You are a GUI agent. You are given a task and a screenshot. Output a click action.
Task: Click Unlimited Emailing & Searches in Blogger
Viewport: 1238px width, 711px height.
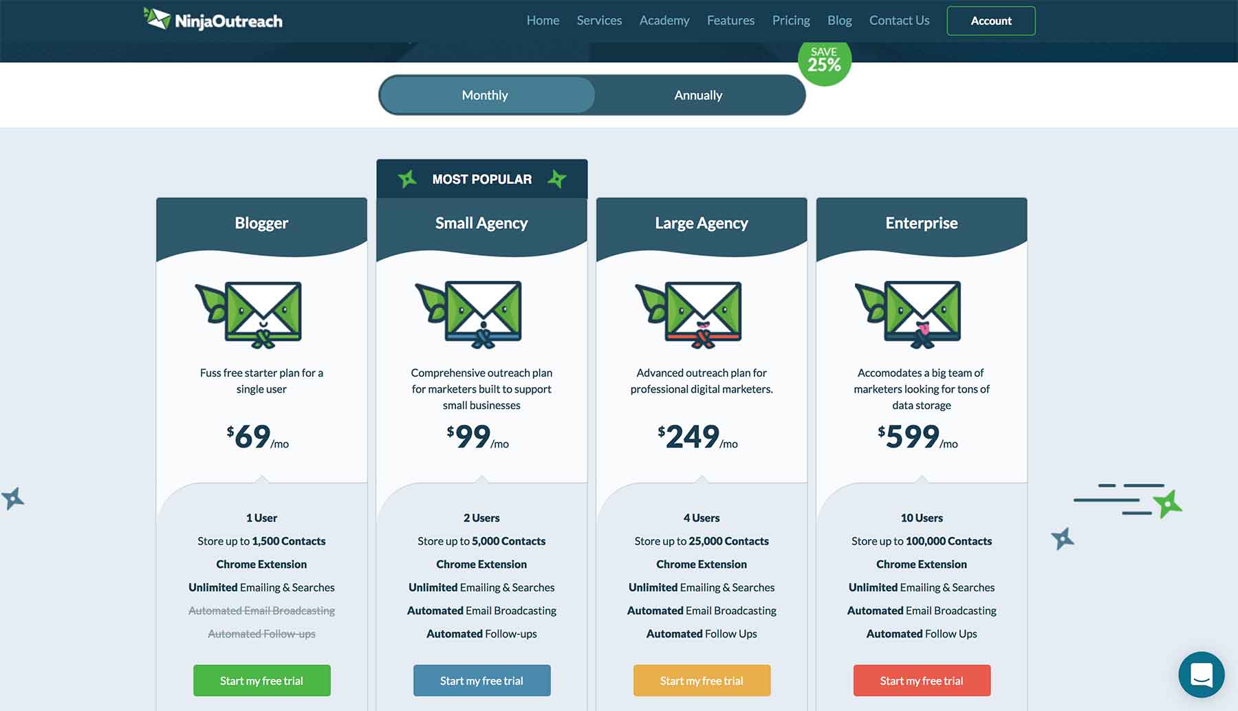click(x=261, y=587)
